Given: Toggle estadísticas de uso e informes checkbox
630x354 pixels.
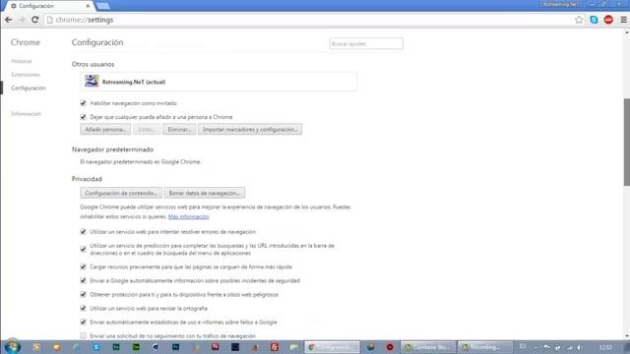Looking at the screenshot, I should (x=83, y=322).
